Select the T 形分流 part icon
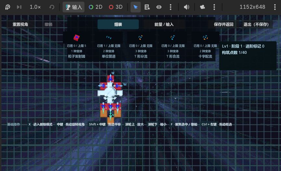 [141, 37]
